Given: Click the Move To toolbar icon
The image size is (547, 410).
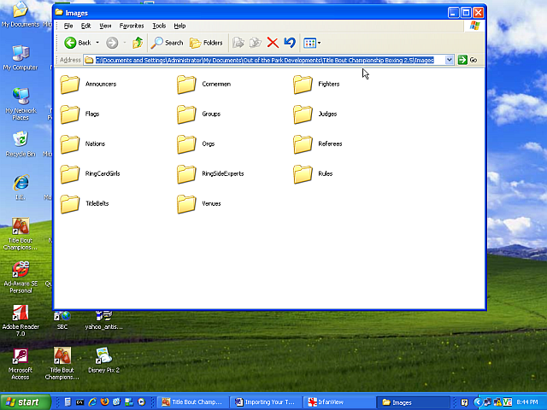Looking at the screenshot, I should (x=238, y=43).
